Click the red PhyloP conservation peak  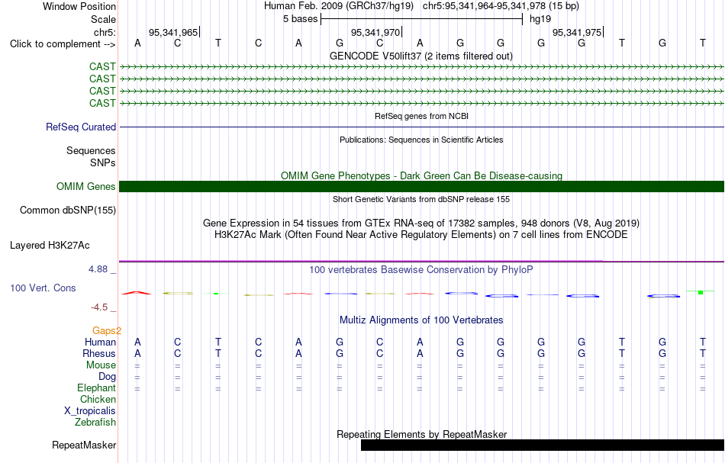(137, 292)
